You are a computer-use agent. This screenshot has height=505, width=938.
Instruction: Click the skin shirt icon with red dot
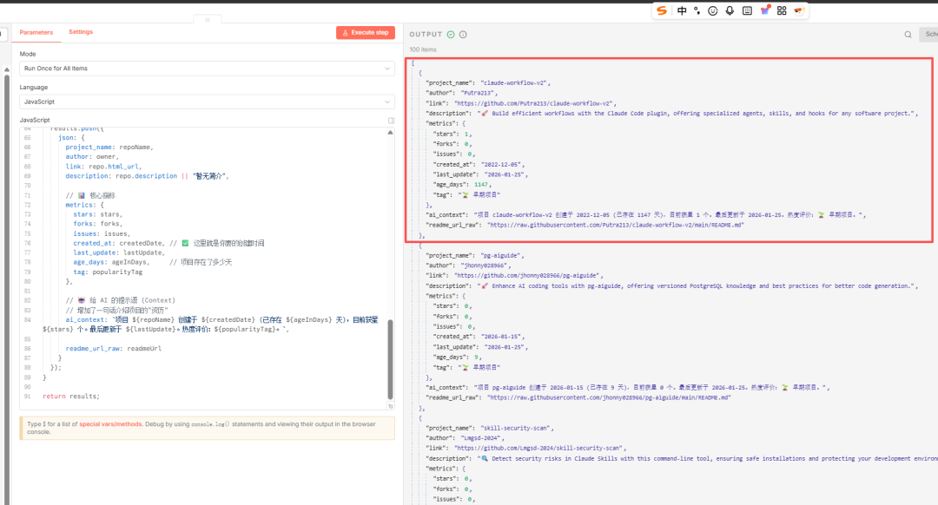pos(764,10)
